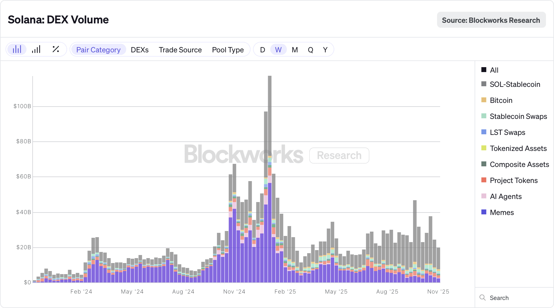Choose daily interval D
The width and height of the screenshot is (554, 308).
click(263, 50)
